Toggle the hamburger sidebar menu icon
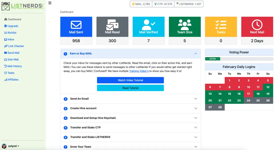The image size is (280, 150). (x=50, y=3)
